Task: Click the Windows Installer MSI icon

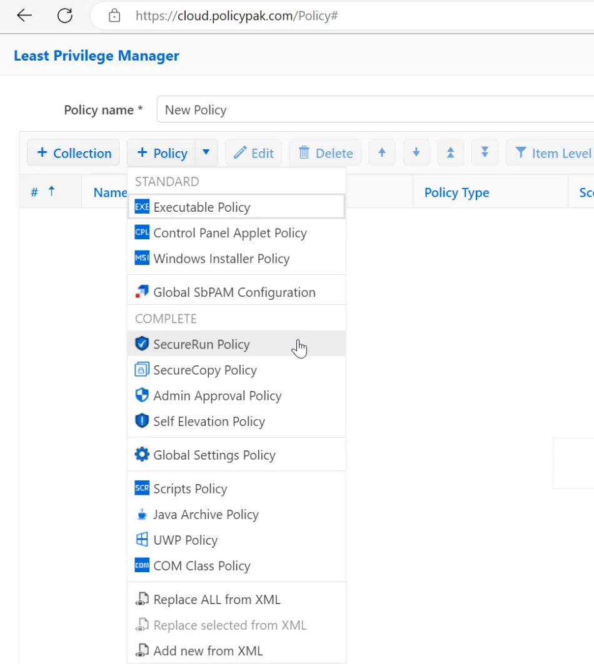Action: [x=142, y=258]
